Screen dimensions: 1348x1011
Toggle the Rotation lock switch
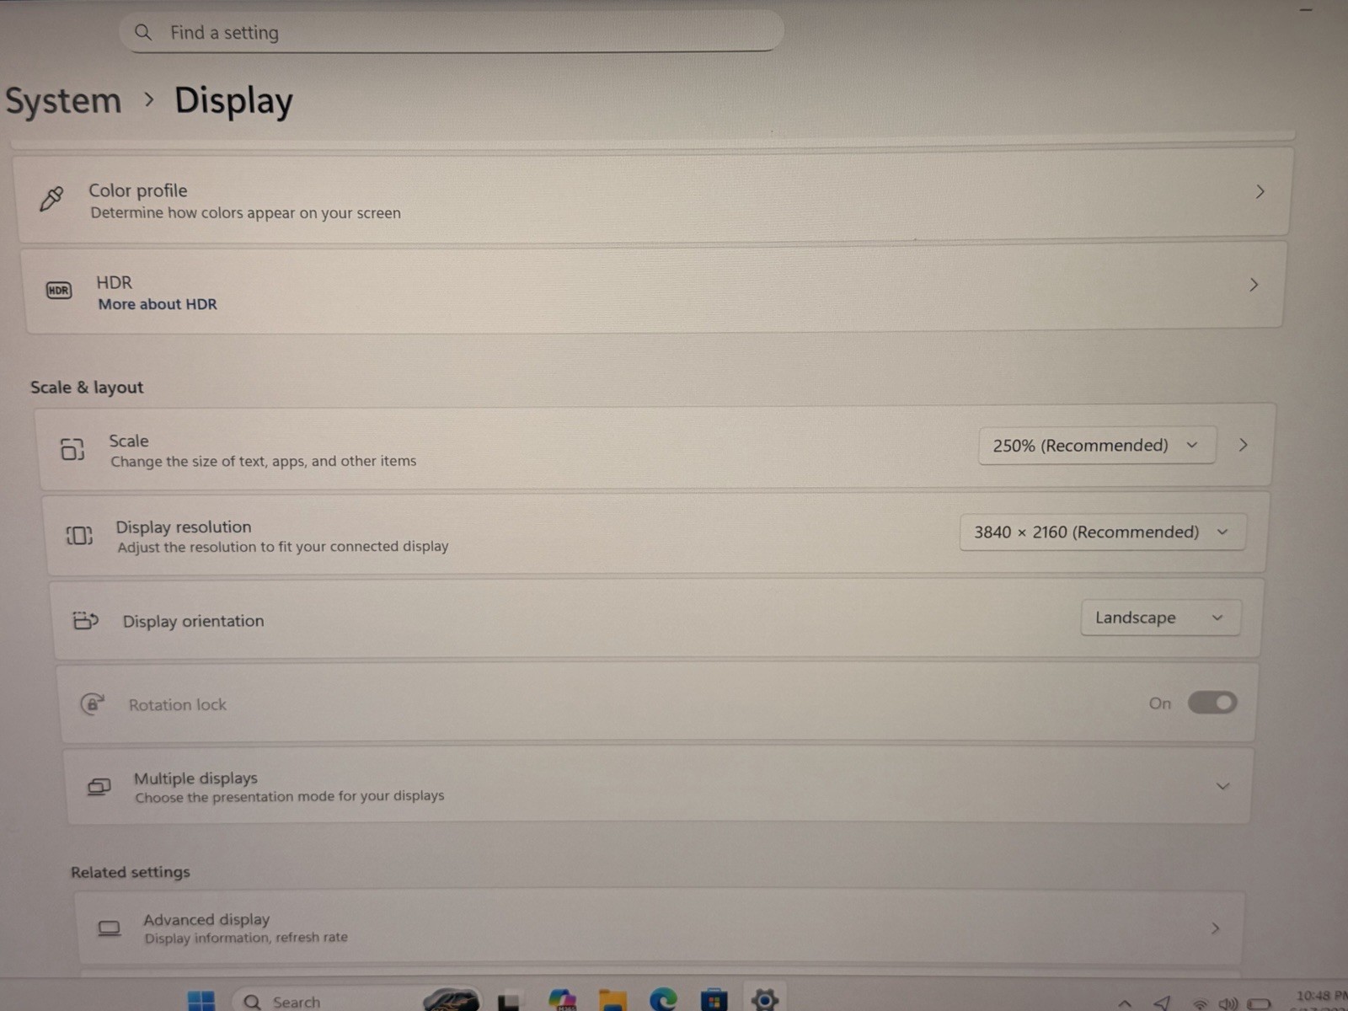[1212, 703]
